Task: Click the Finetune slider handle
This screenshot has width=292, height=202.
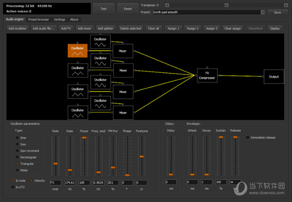Action: coord(142,156)
